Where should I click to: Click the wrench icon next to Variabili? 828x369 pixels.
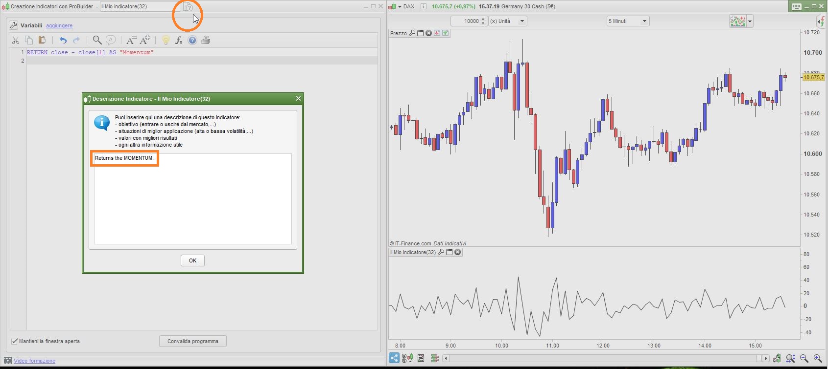click(14, 25)
